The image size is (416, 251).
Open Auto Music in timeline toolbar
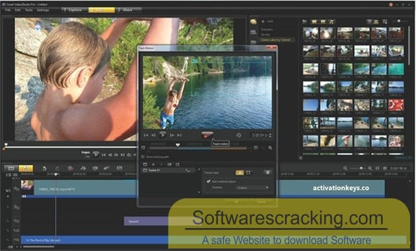click(95, 168)
